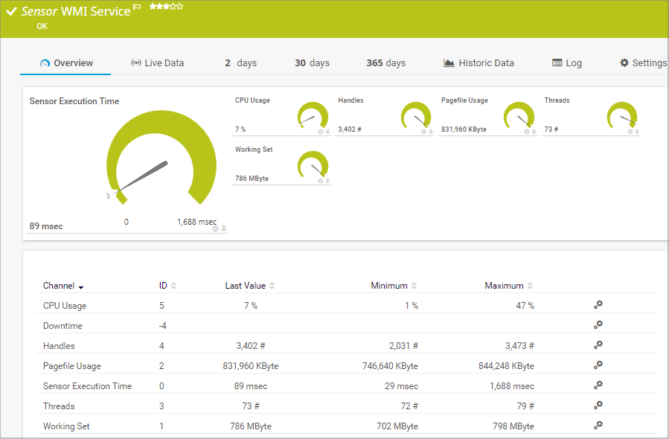Set sensor priority using the star rating
669x439 pixels.
(x=166, y=7)
